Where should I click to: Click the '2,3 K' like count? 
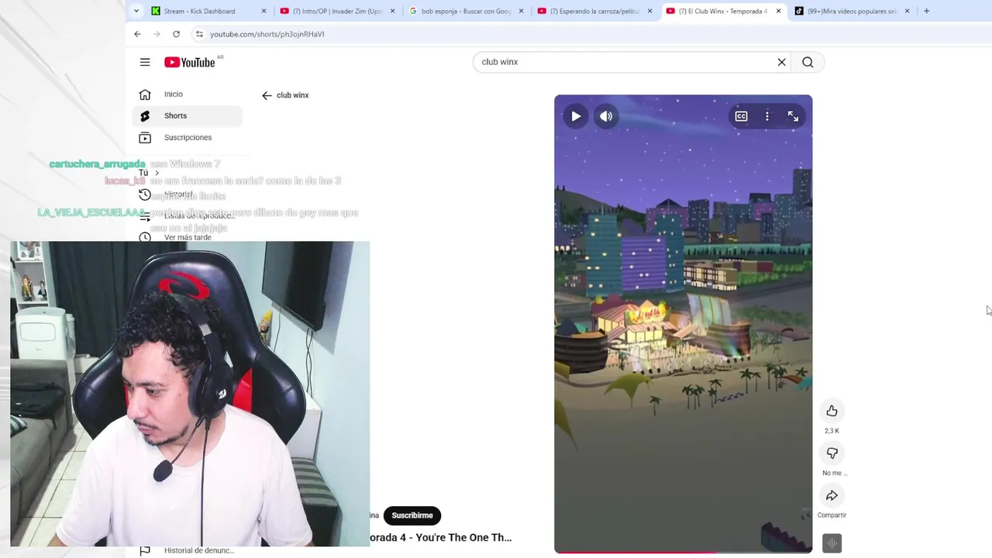832,431
